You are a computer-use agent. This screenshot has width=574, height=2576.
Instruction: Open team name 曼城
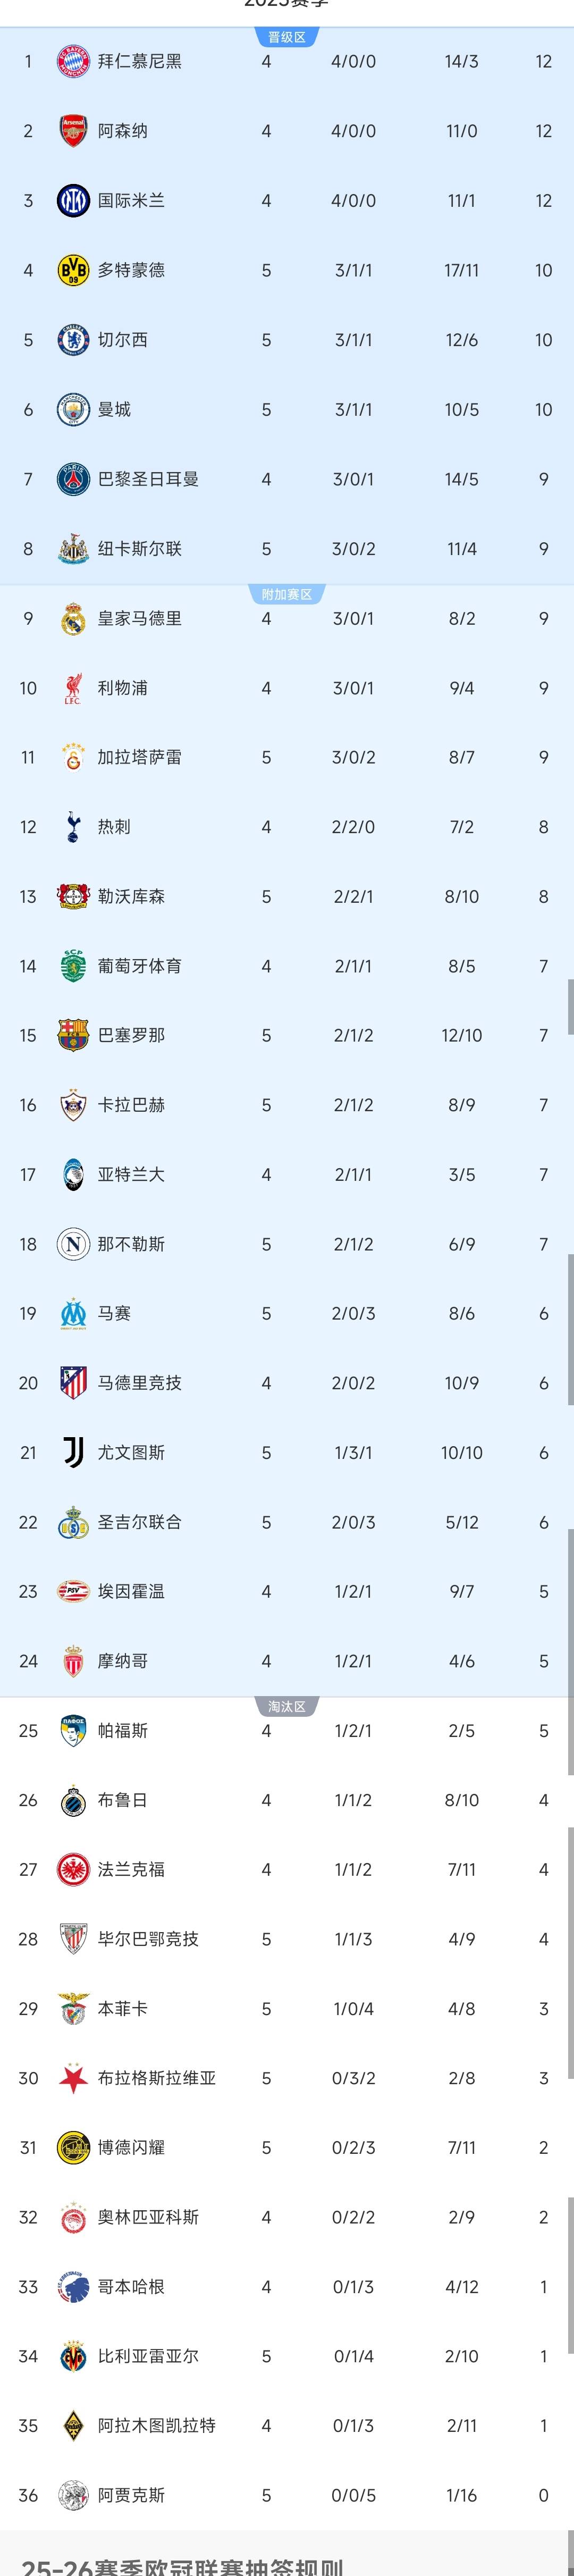[114, 410]
